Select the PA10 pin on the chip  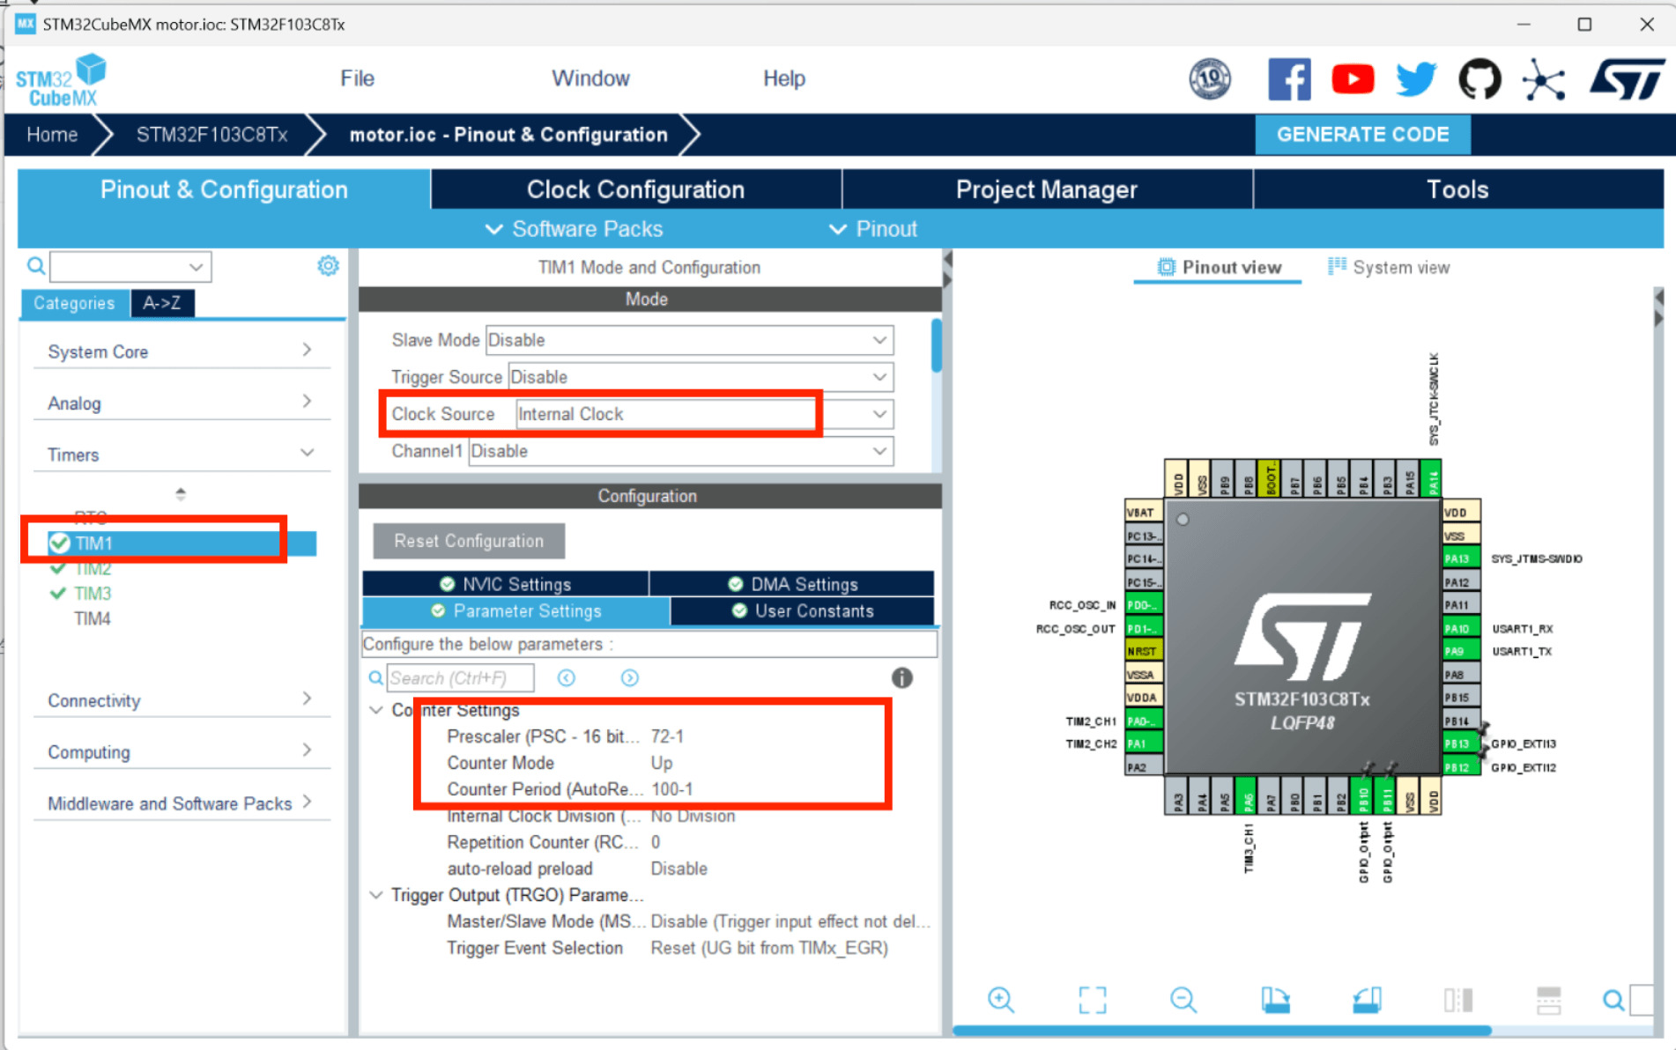point(1460,628)
